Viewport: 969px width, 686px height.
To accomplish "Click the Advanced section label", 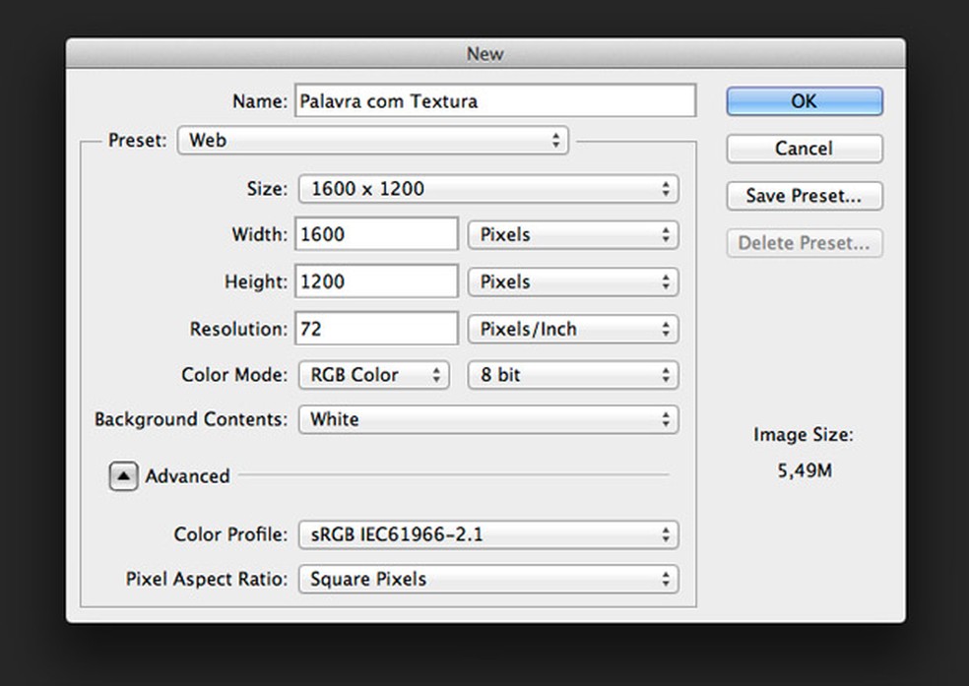I will pos(187,476).
